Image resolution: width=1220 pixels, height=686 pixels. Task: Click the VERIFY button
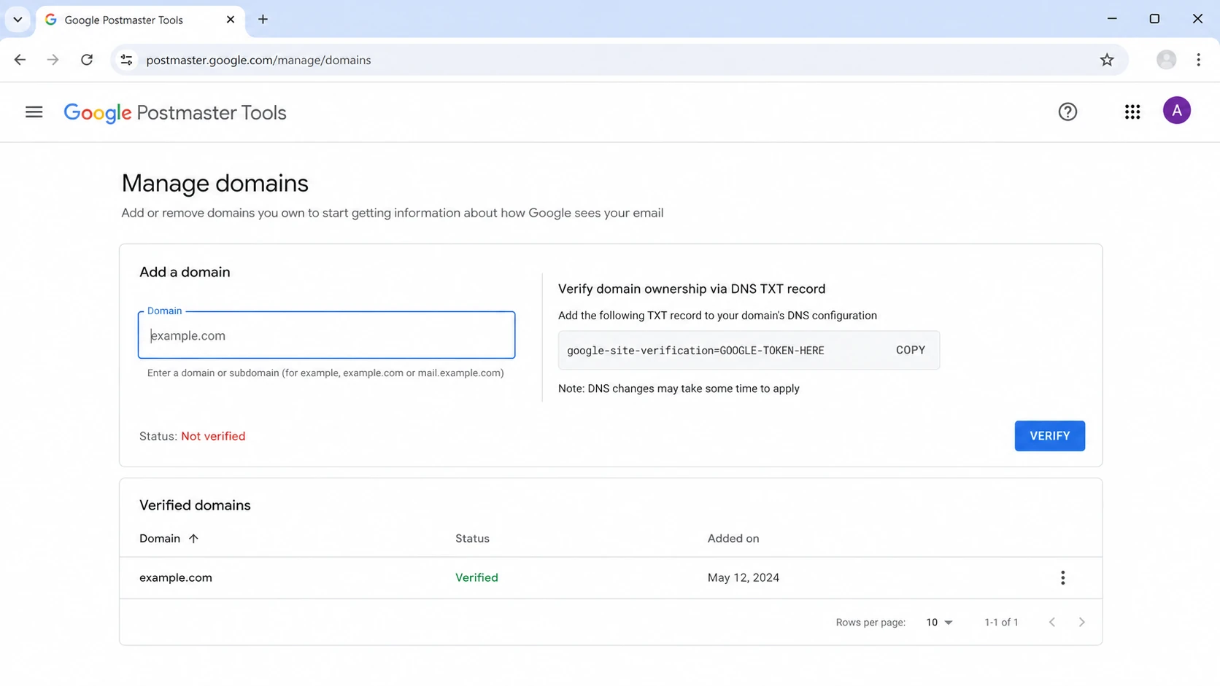tap(1049, 436)
